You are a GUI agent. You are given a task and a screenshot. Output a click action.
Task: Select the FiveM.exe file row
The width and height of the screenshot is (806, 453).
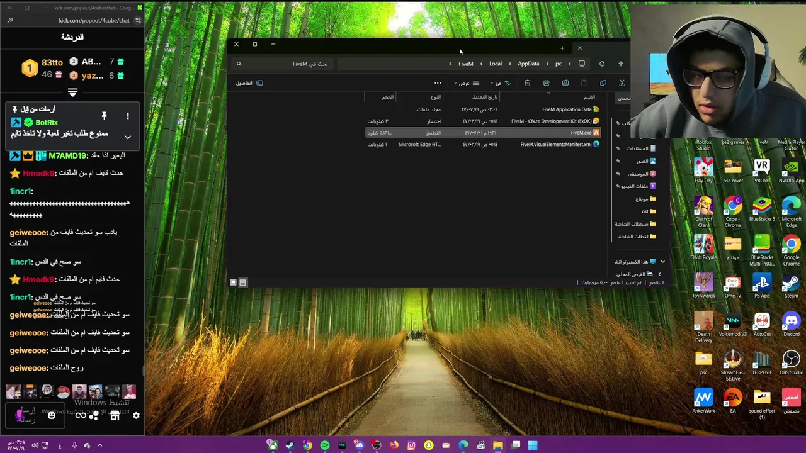484,133
